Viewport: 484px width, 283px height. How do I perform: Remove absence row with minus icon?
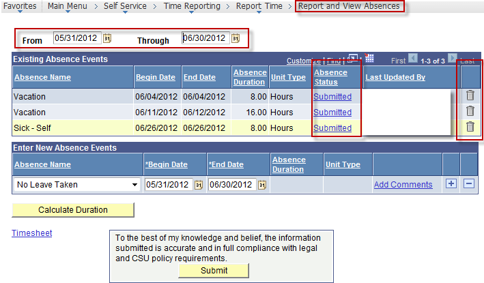(x=469, y=183)
